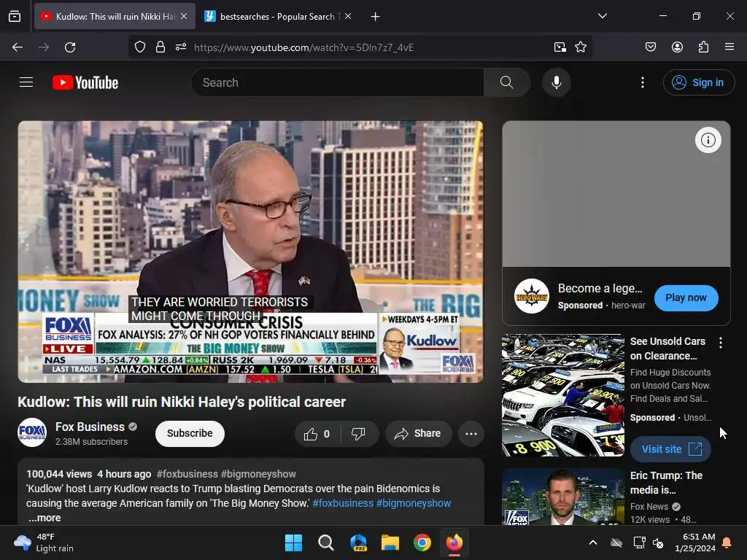Click the Firefox taskbar icon

point(454,542)
